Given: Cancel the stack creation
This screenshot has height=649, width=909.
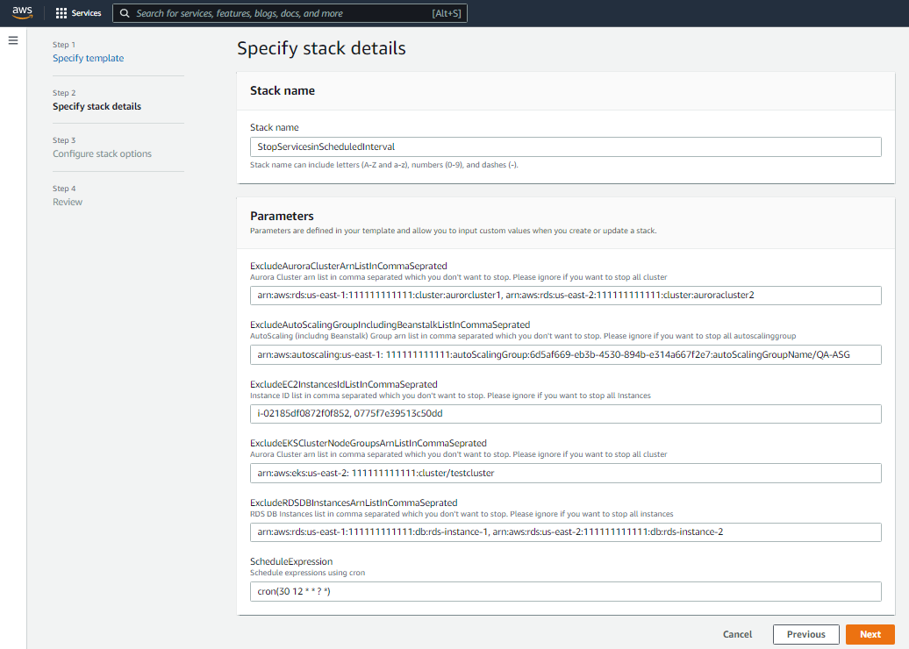Looking at the screenshot, I should coord(737,634).
